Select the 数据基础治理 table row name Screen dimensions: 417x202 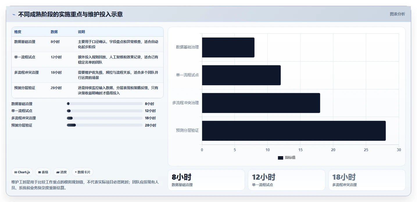pyautogui.click(x=25, y=42)
